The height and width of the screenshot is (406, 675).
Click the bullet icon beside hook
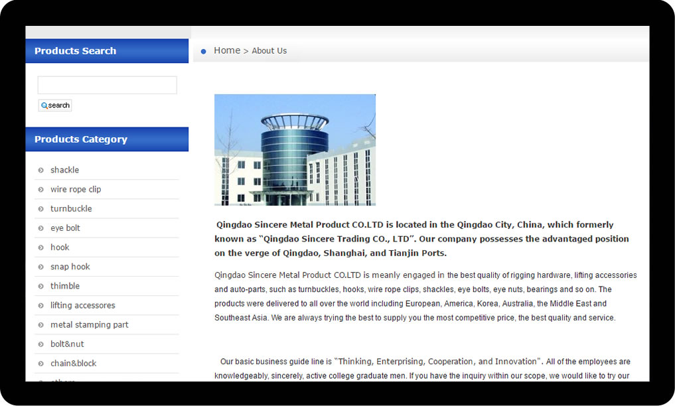[x=41, y=247]
